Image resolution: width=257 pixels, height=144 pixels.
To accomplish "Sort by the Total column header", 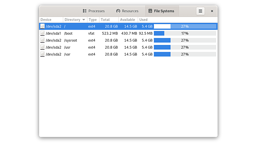I will coord(108,20).
